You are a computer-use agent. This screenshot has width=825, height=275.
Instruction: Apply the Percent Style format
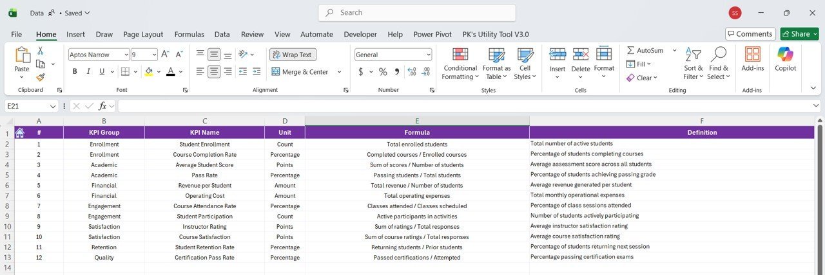(383, 71)
